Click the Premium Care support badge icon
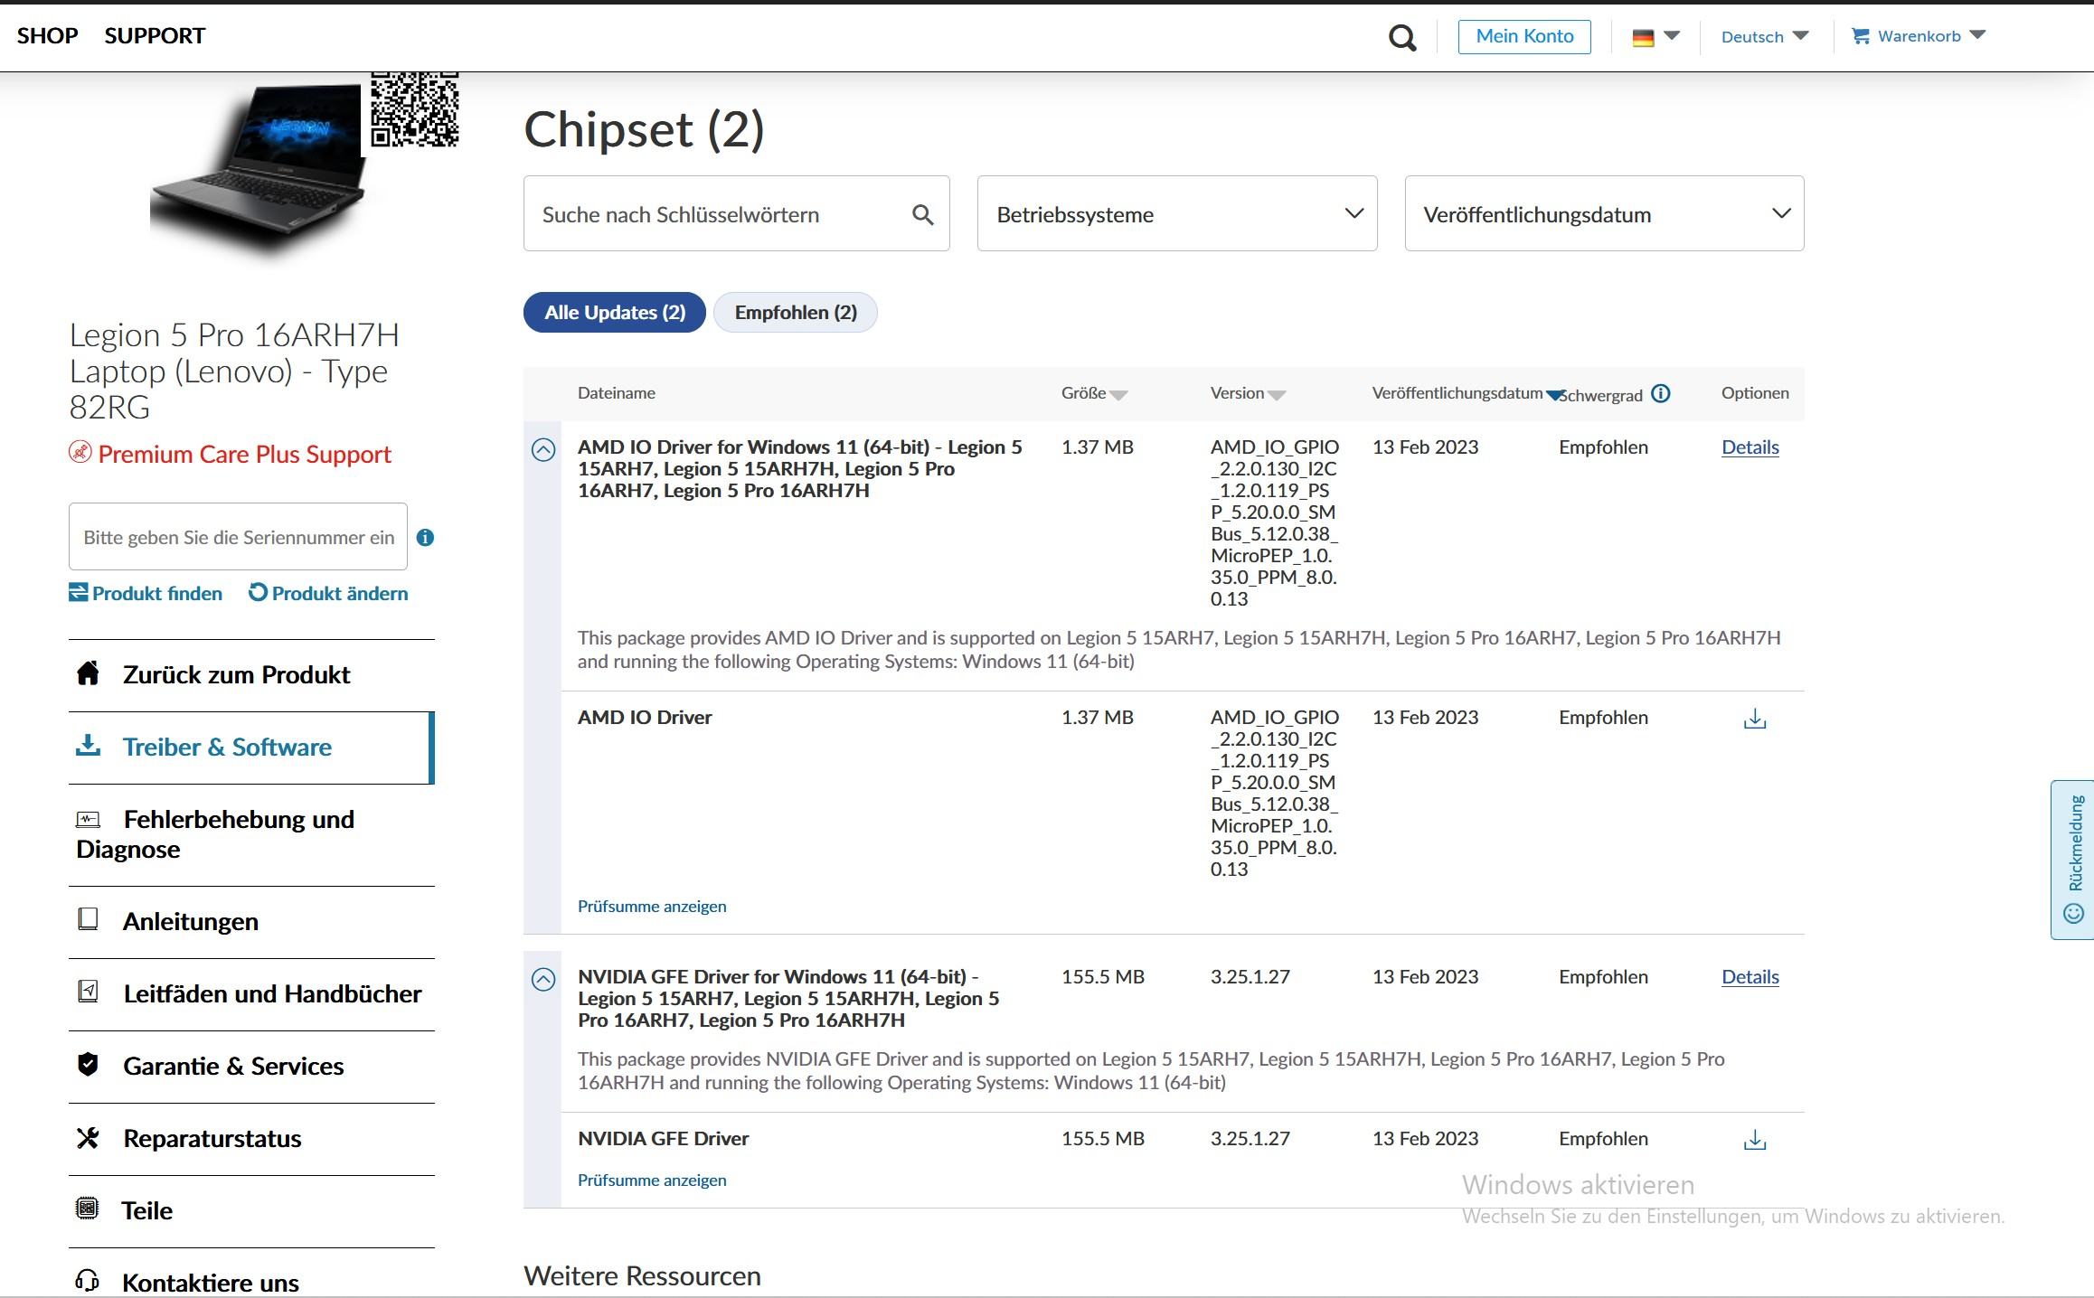 click(80, 452)
